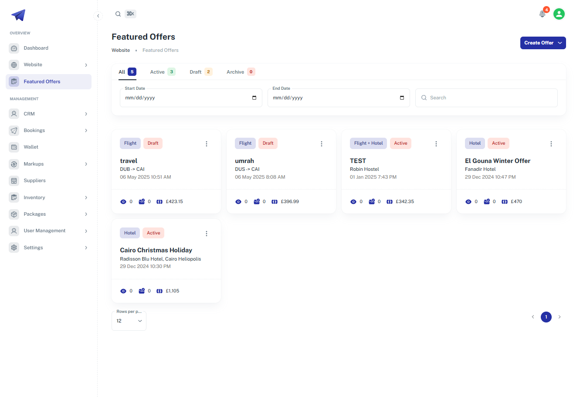Click the Suppliers store icon
This screenshot has width=580, height=397.
(14, 181)
